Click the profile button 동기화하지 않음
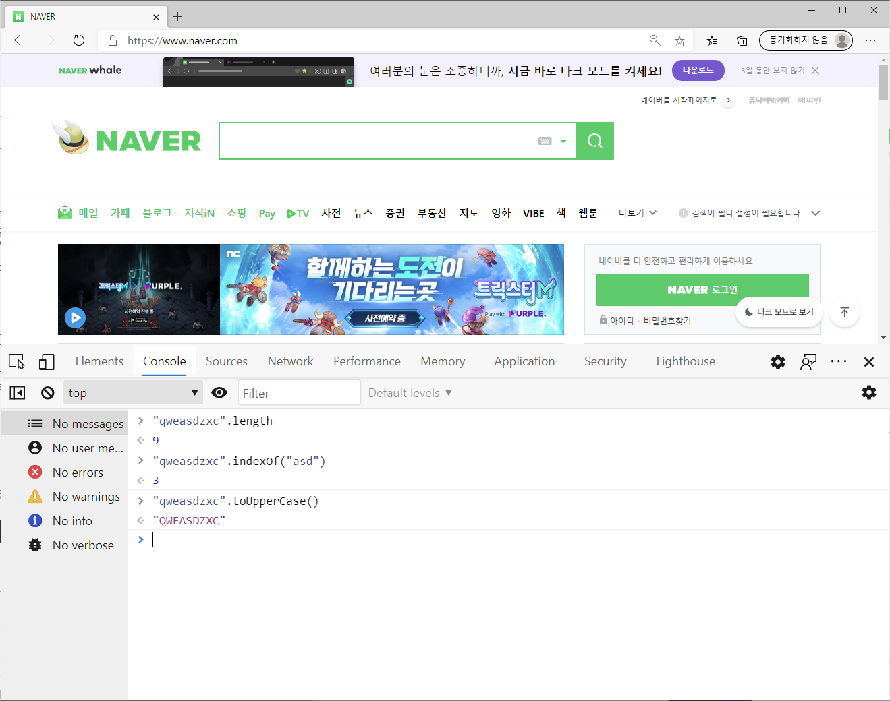 pos(806,40)
